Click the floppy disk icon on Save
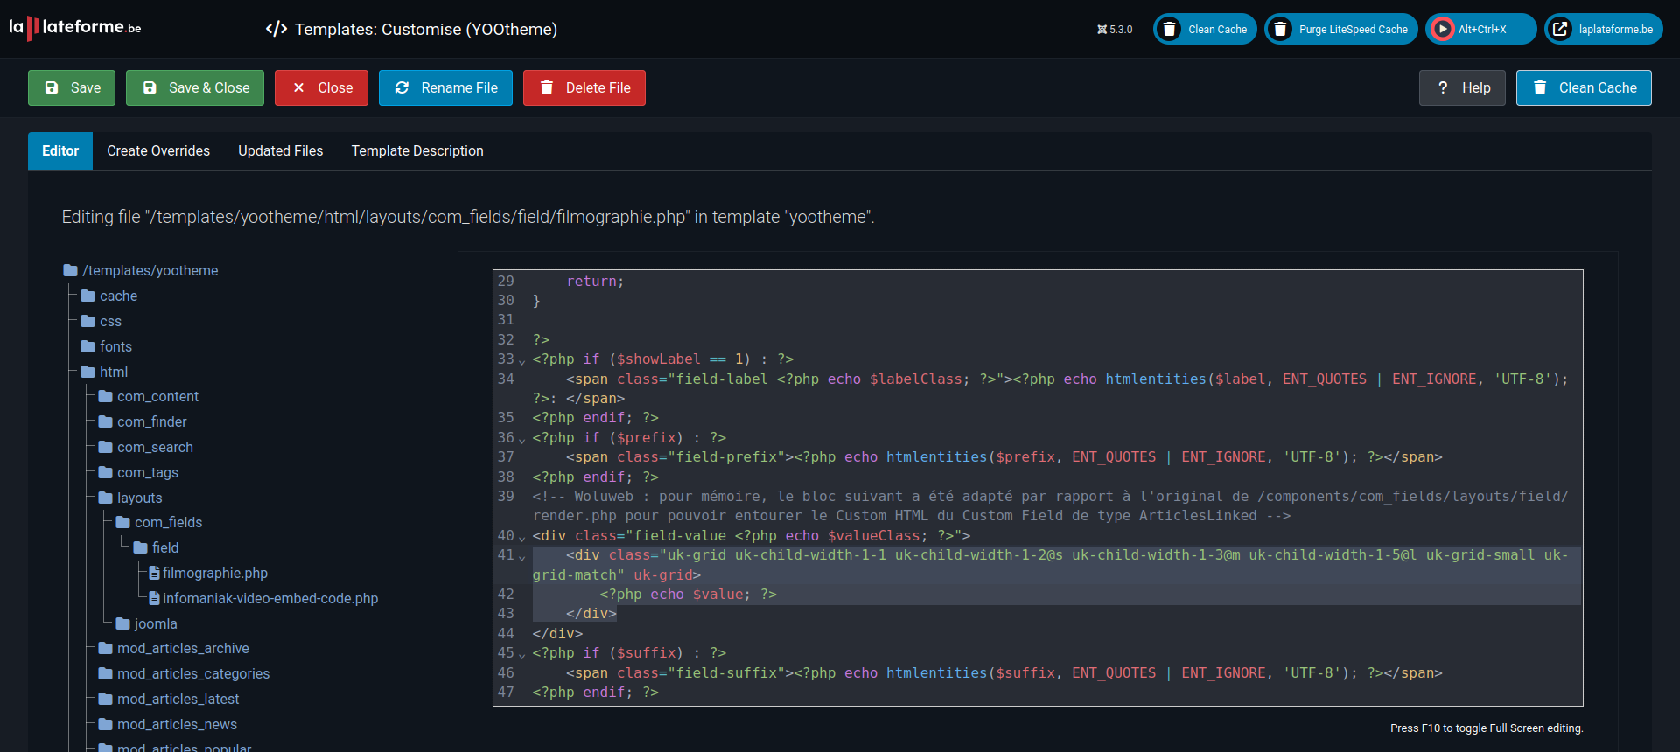This screenshot has width=1680, height=752. [x=52, y=87]
